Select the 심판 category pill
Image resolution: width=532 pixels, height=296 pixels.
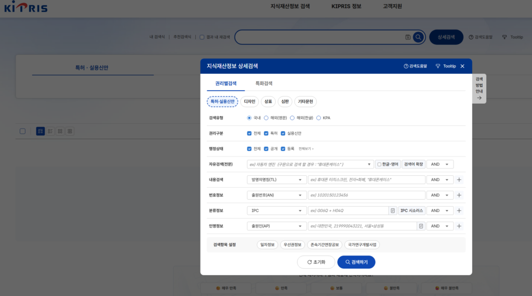click(x=285, y=102)
